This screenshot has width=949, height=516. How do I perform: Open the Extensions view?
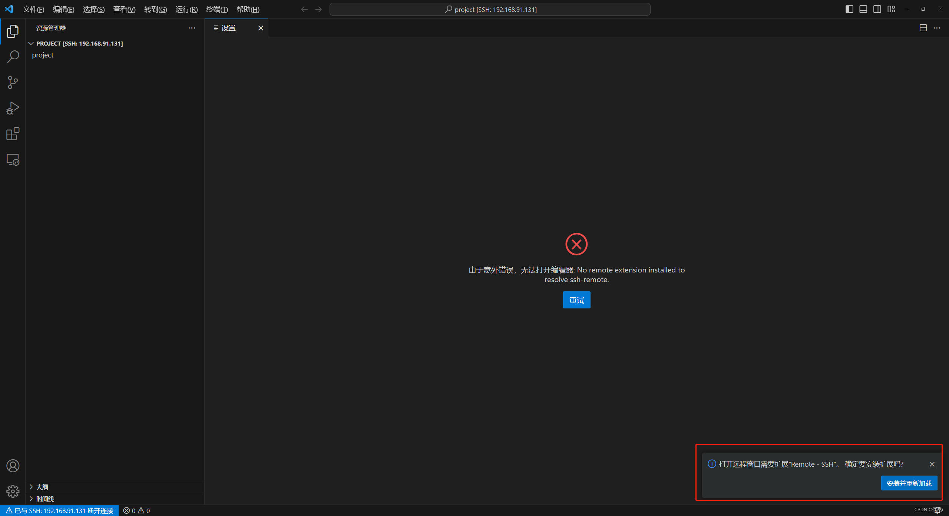[x=13, y=134]
